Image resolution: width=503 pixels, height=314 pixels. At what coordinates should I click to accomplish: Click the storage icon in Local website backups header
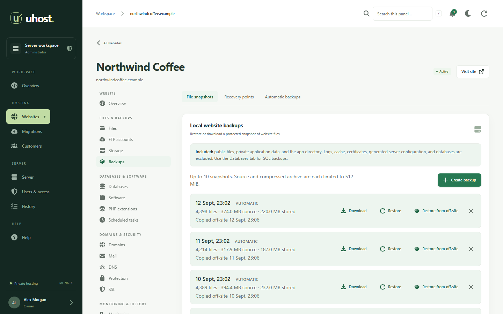(478, 129)
